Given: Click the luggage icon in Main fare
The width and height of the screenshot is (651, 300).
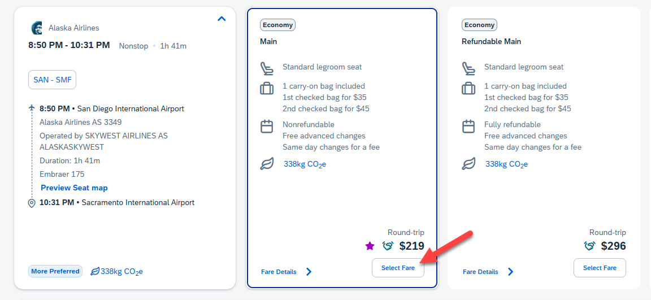Looking at the screenshot, I should (x=267, y=89).
